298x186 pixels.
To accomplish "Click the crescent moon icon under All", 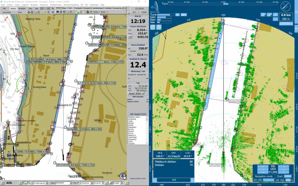I will click(x=49, y=12).
